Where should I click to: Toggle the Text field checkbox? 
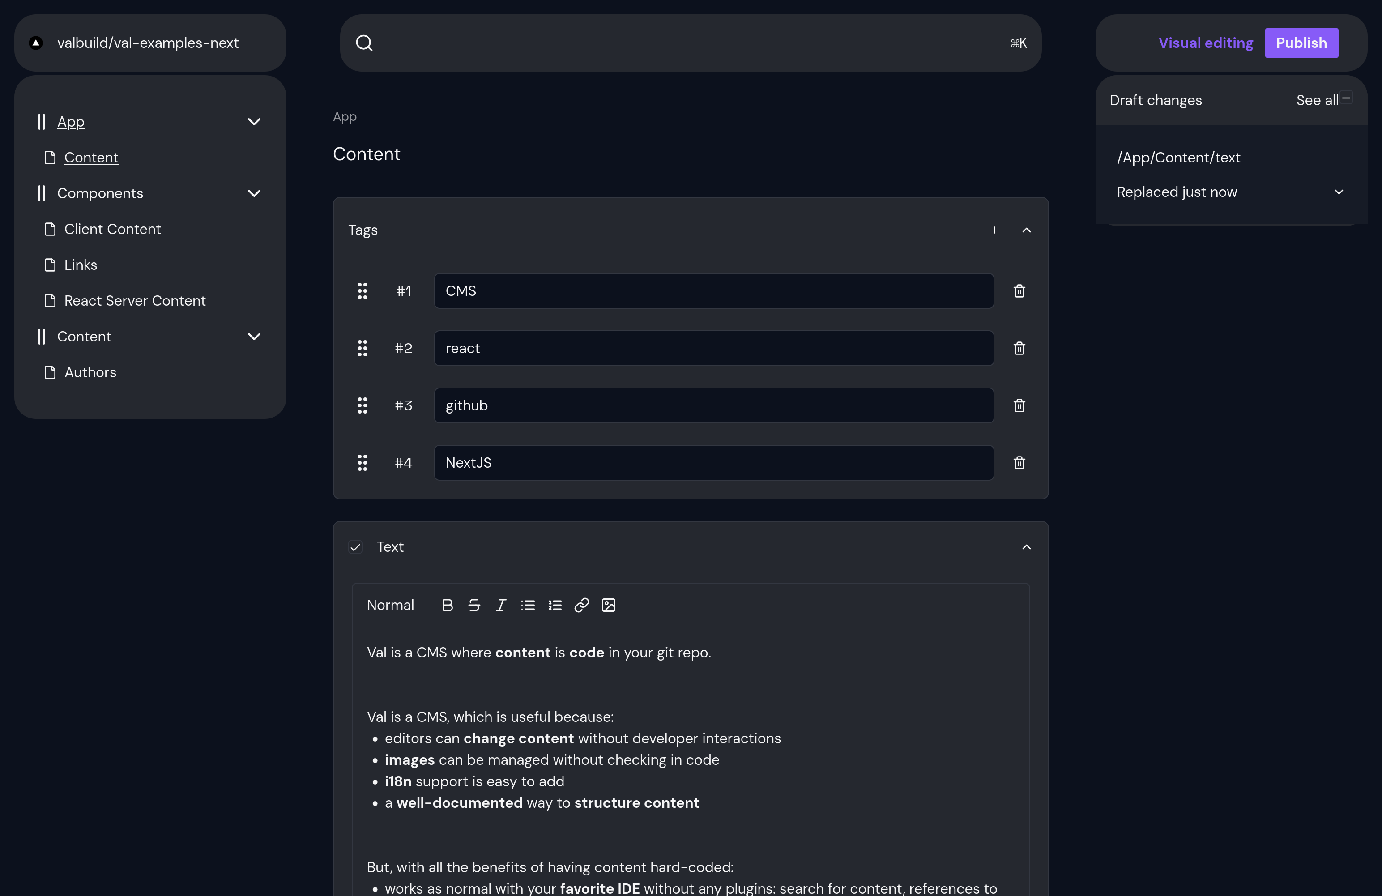pos(355,547)
